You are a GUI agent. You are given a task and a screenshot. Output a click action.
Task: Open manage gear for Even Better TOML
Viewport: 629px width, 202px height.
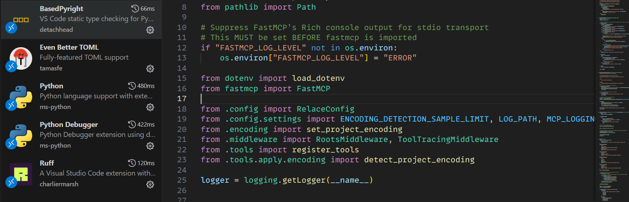(150, 69)
